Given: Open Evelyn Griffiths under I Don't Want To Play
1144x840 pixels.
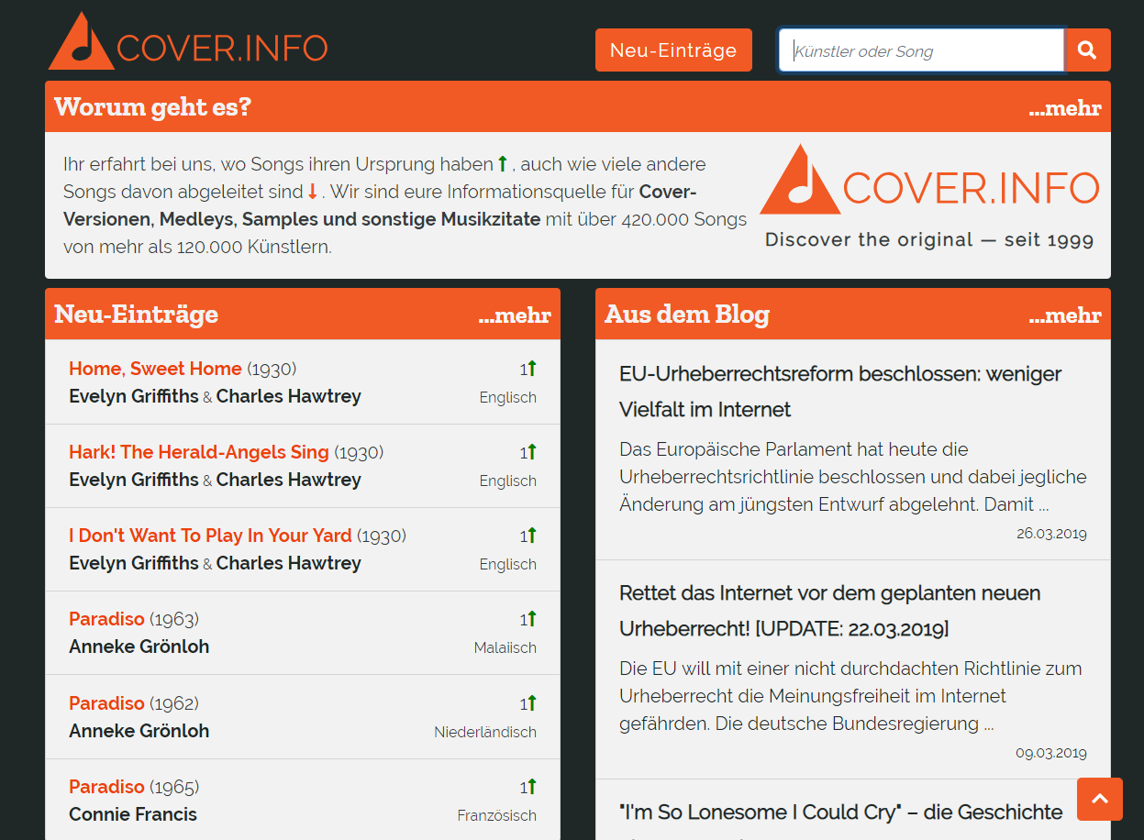Looking at the screenshot, I should 134,563.
